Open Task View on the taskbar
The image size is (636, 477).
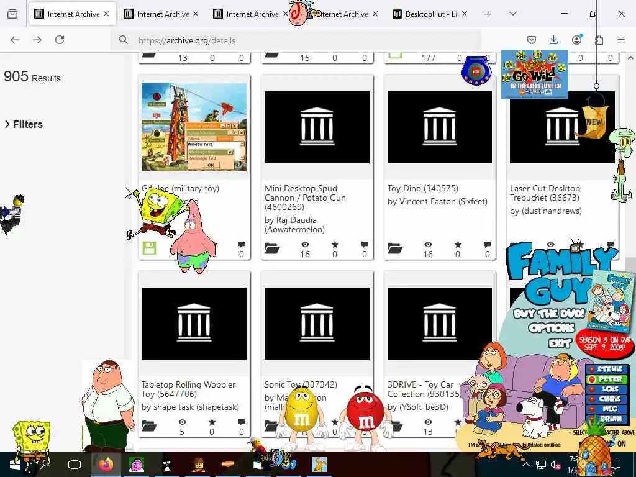tap(75, 465)
